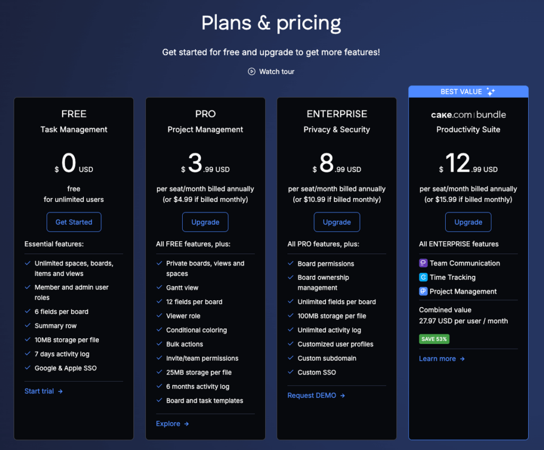Click Upgrade on the PRO plan
This screenshot has height=450, width=544.
pyautogui.click(x=205, y=222)
